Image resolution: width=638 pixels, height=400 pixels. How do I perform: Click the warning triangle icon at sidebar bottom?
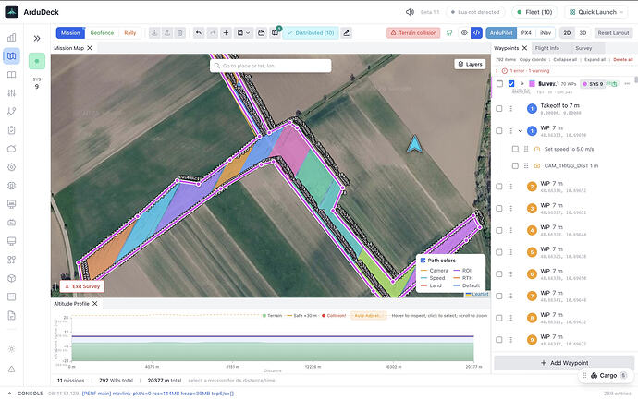click(x=11, y=370)
